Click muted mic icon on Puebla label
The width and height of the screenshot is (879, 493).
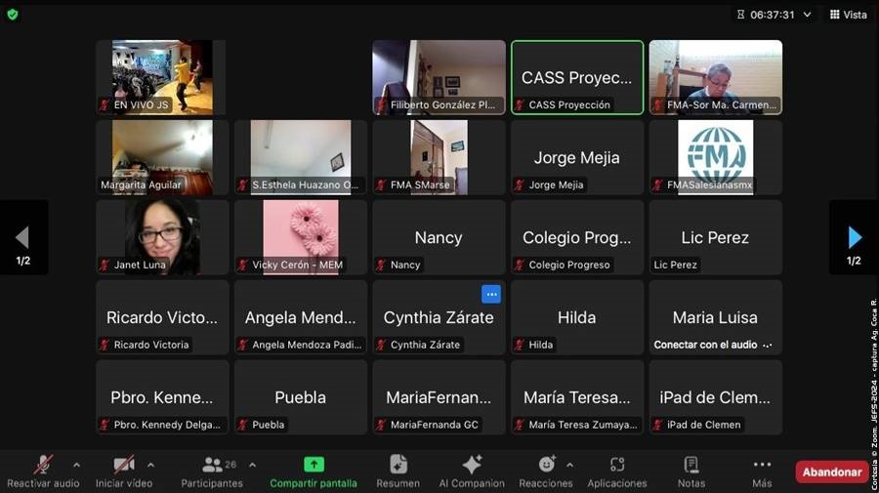243,426
